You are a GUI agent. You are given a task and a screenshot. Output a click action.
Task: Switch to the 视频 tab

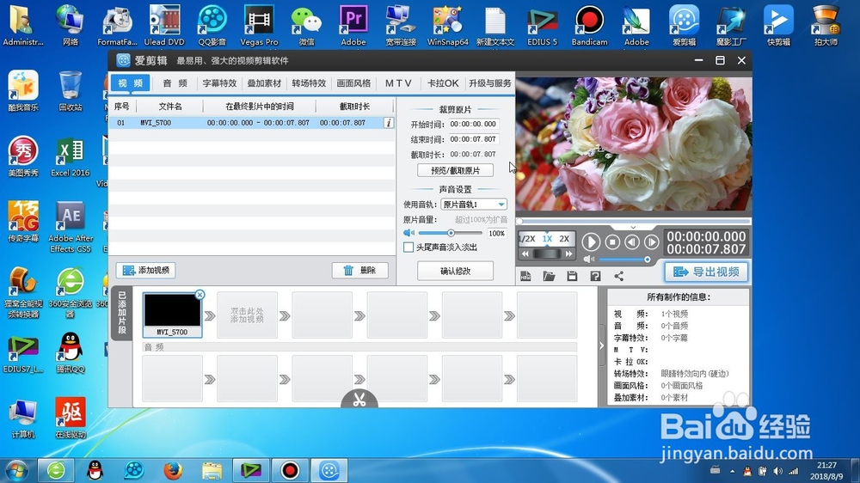click(131, 83)
